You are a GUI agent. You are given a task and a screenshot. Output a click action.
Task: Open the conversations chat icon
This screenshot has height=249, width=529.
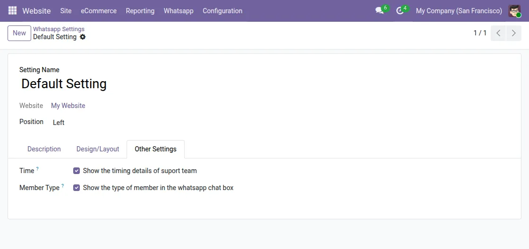click(x=379, y=10)
